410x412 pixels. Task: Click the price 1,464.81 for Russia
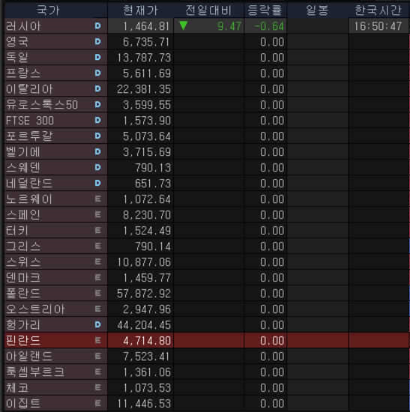146,26
